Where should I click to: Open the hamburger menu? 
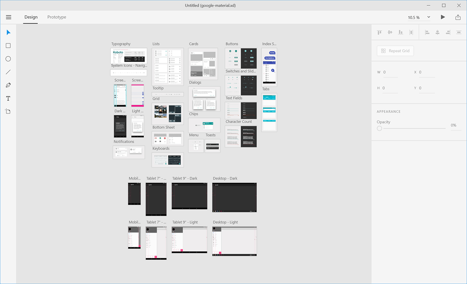click(x=8, y=17)
